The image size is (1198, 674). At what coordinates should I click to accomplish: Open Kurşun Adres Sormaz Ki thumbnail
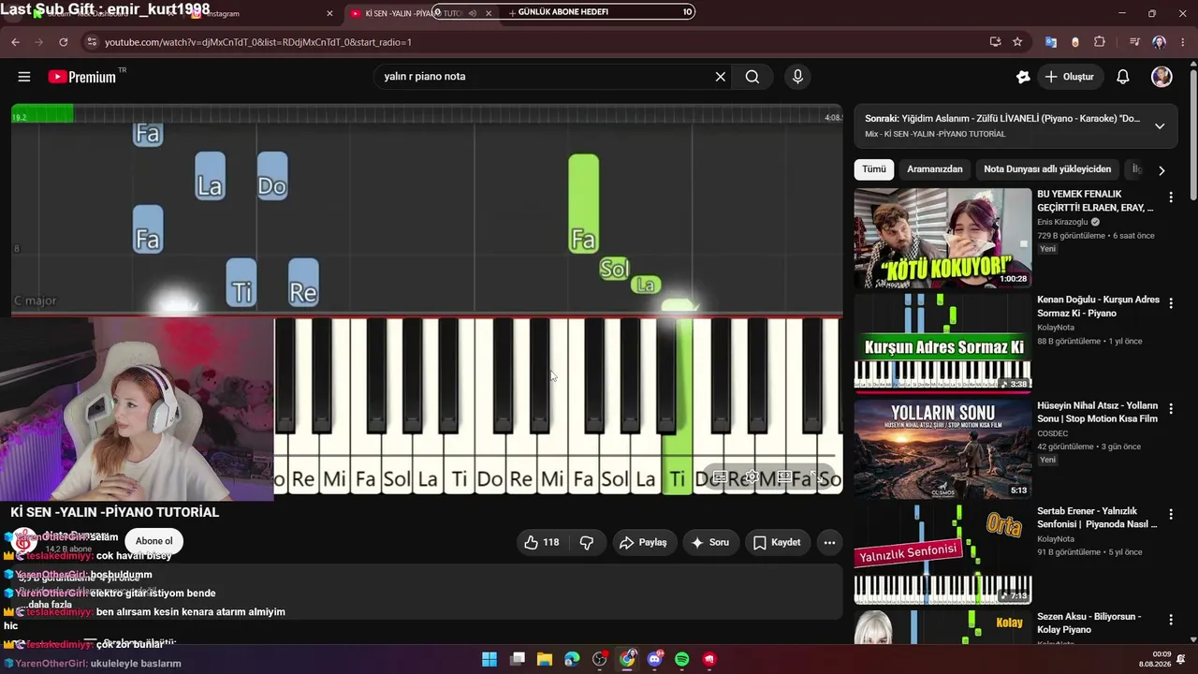coord(942,344)
